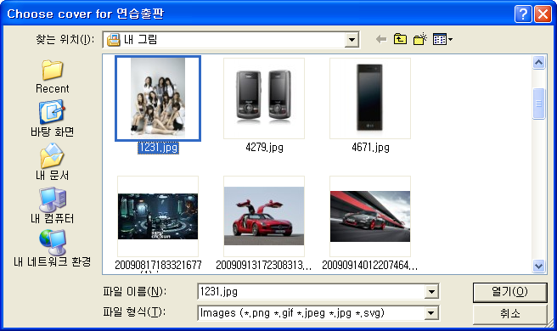Close the Choose cover dialog
557x331 pixels.
point(543,14)
